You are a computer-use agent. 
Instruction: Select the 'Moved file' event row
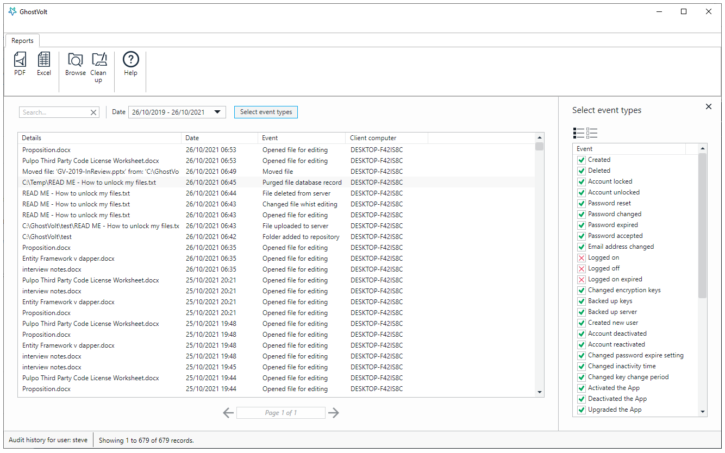click(276, 172)
